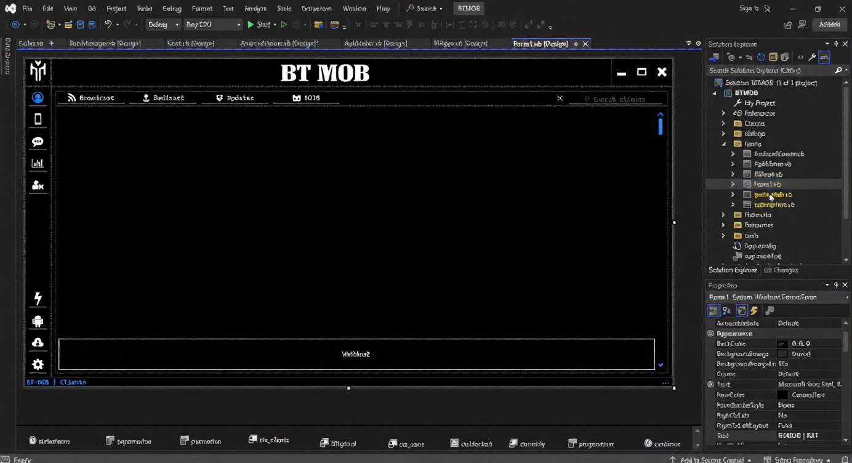
Task: Select the phone device icon in form sidebar
Action: (38, 119)
